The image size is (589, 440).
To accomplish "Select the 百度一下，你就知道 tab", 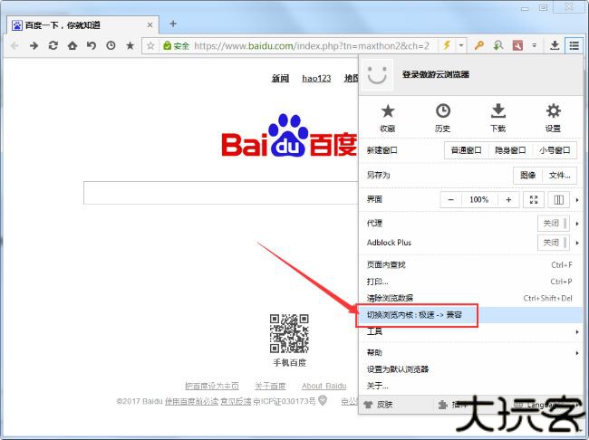I will pyautogui.click(x=82, y=25).
